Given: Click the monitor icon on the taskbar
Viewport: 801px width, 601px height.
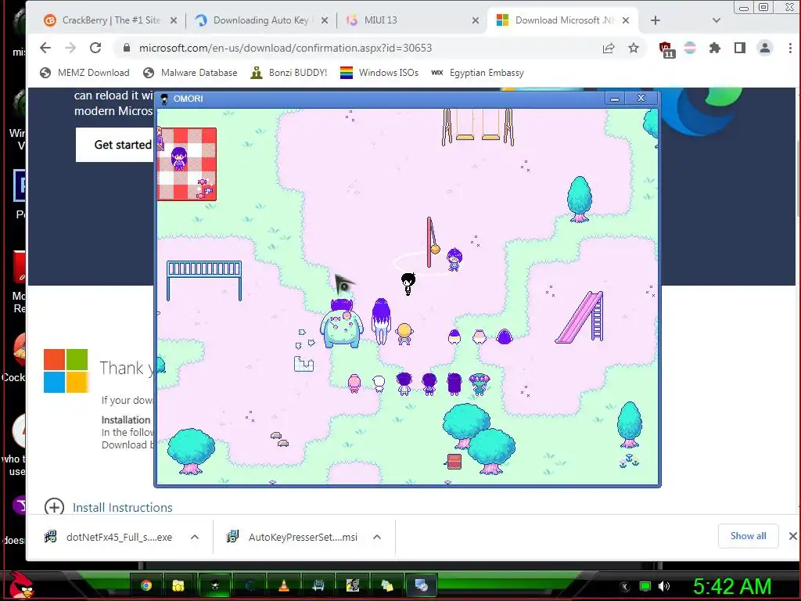Looking at the screenshot, I should pos(421,585).
